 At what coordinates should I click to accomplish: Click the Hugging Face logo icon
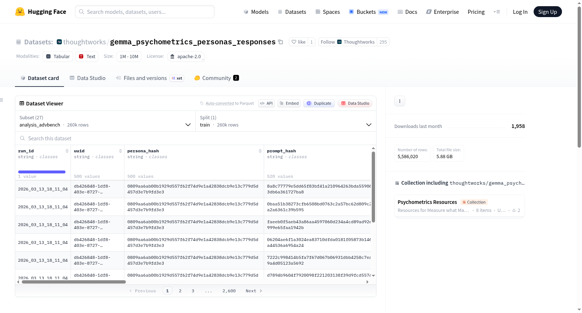(x=20, y=12)
